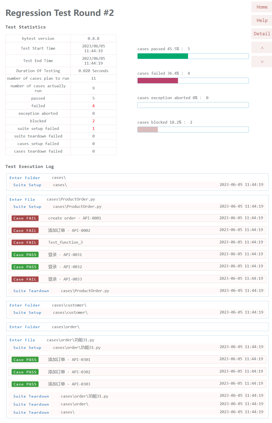Expand the passed case 添加订单 - API-0301
Screen dimensions: 272x423
137,360
